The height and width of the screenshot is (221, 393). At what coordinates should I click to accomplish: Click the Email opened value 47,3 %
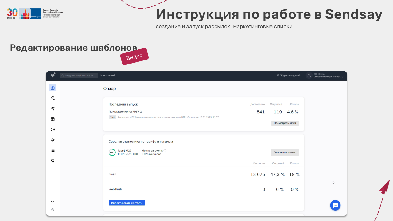pyautogui.click(x=278, y=174)
